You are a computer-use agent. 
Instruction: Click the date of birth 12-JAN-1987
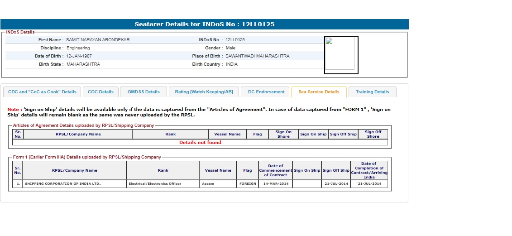pyautogui.click(x=79, y=56)
